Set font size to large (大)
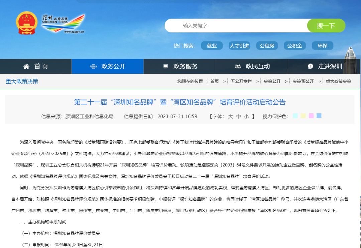Screen dimensions: 361x248 231,116
